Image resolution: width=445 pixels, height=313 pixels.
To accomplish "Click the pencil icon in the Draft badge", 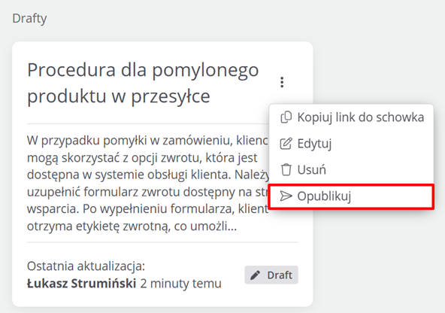I will coord(255,275).
